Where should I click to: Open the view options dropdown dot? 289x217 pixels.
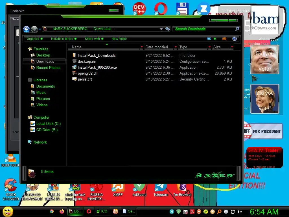click(x=215, y=39)
